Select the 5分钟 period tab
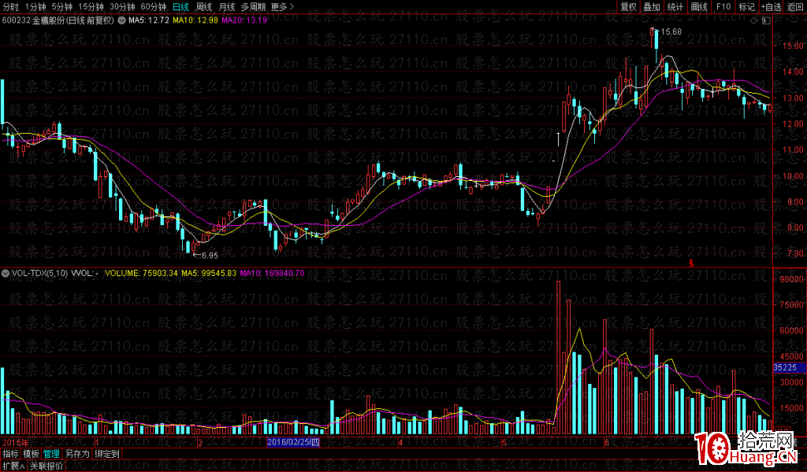The image size is (807, 472). [x=61, y=6]
